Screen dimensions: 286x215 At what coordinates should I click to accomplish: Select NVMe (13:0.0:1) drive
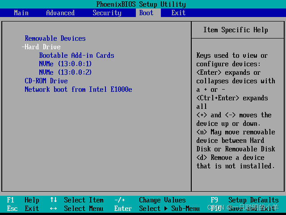click(65, 64)
